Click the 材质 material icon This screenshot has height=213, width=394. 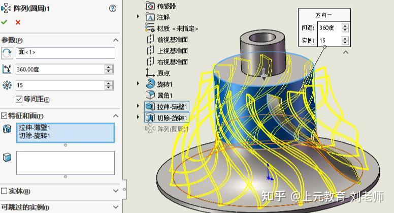click(150, 27)
